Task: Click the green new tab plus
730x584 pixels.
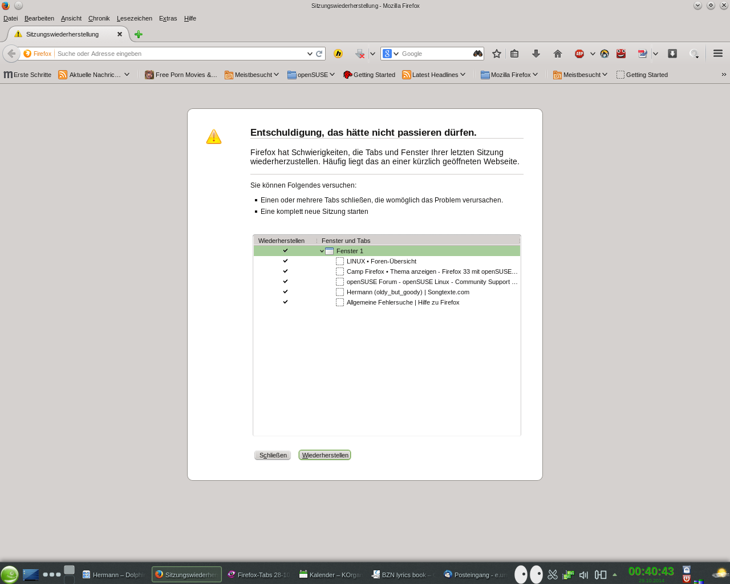Action: point(138,34)
